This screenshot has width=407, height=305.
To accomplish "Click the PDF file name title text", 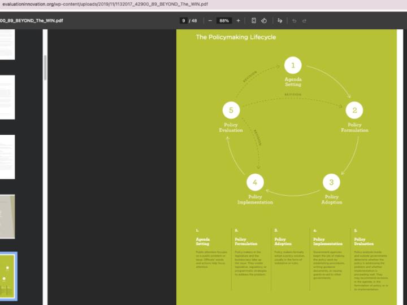I will 32,21.
